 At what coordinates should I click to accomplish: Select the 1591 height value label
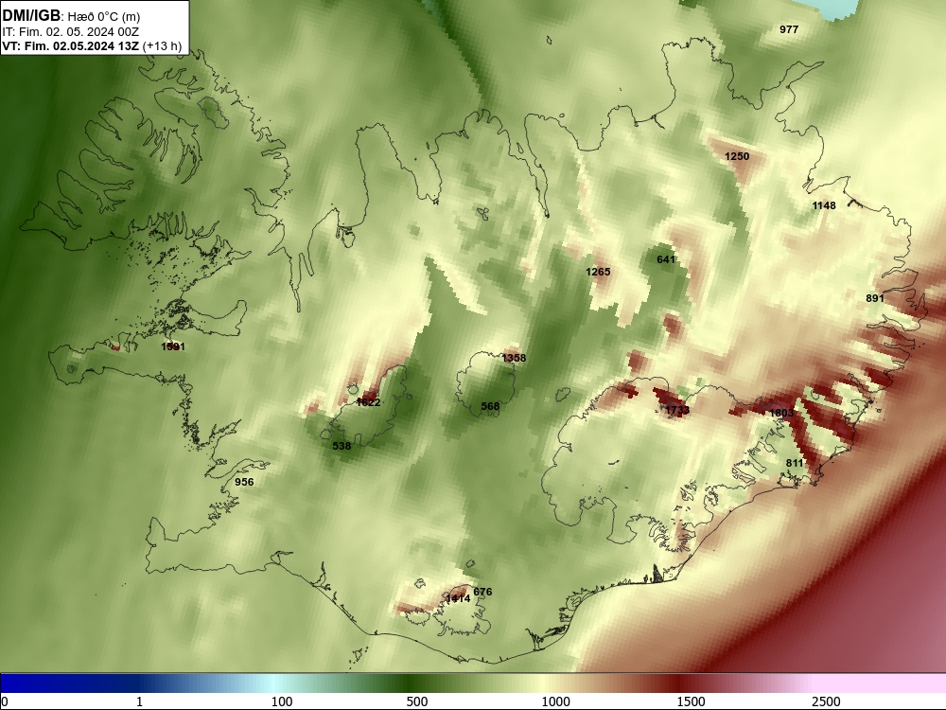[173, 346]
